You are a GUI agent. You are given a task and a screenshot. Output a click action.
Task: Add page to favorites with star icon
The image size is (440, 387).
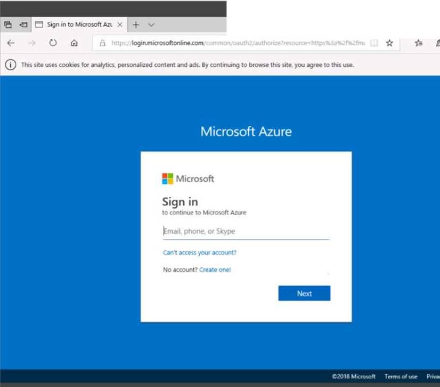pyautogui.click(x=389, y=43)
